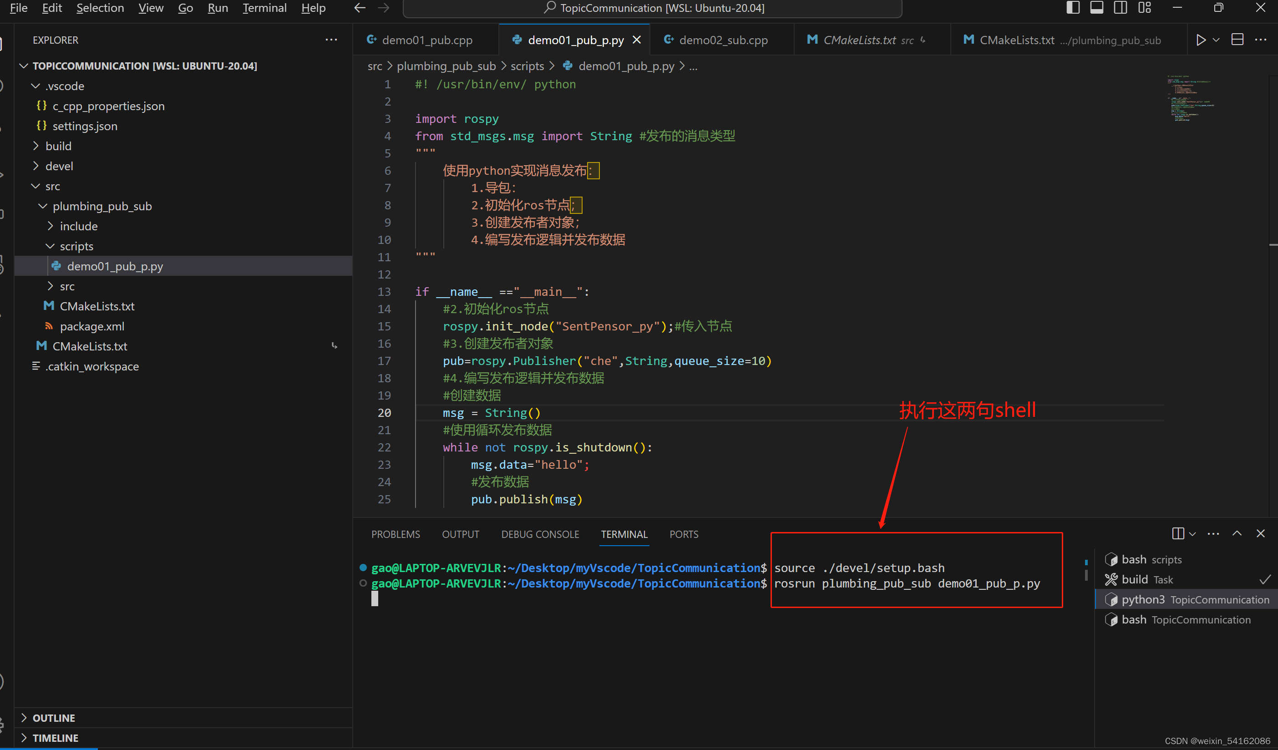
Task: Click the forward navigation arrow icon
Action: (384, 8)
